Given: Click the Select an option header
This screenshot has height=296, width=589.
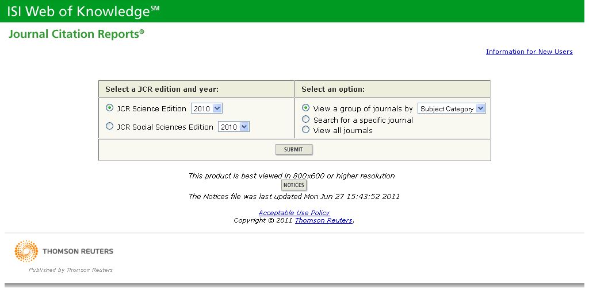Looking at the screenshot, I should tap(333, 89).
